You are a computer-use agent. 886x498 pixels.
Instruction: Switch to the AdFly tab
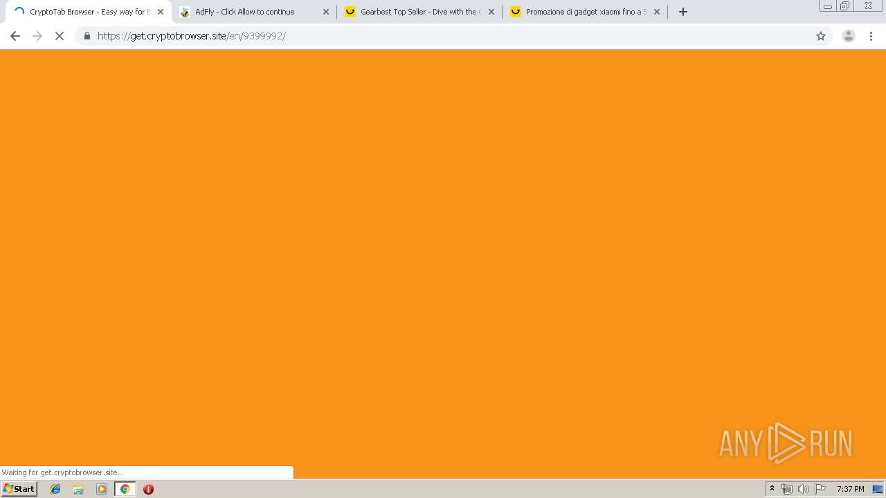[x=253, y=12]
